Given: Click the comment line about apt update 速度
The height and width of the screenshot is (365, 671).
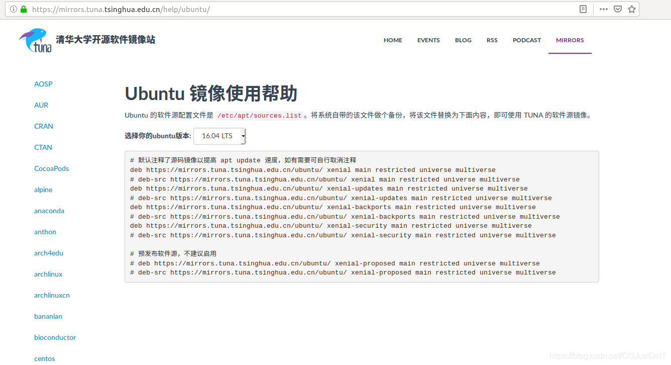Looking at the screenshot, I should [x=243, y=160].
